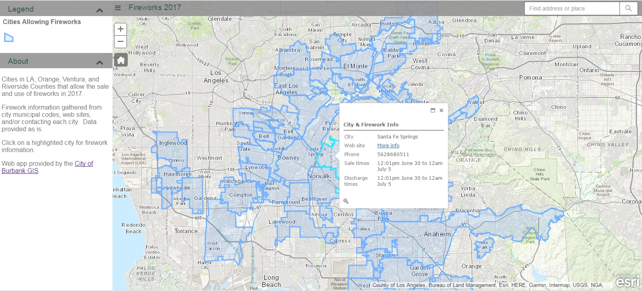Return map to default home extent
The height and width of the screenshot is (291, 642).
121,60
